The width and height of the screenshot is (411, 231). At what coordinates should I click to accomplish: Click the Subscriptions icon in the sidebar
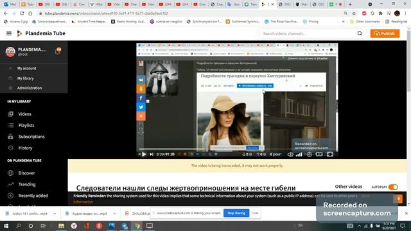click(10, 137)
